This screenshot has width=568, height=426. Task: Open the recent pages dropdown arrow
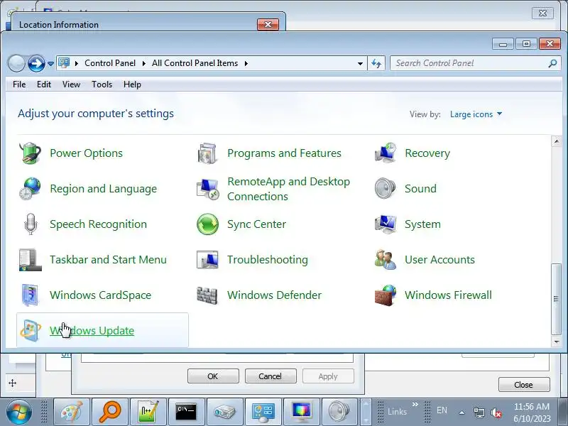(x=50, y=64)
